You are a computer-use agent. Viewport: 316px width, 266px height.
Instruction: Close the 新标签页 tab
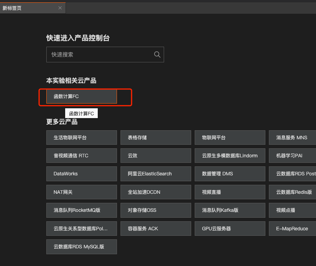click(60, 8)
